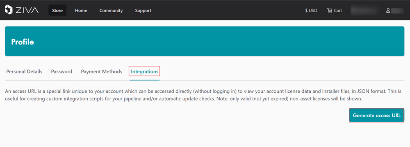Open the Support menu item

[143, 11]
